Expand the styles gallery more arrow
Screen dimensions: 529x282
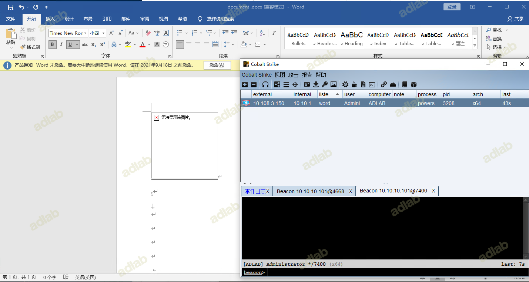pos(475,46)
